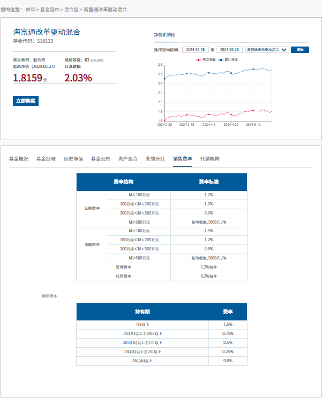Open the 混合型 breadcrumb link
322x398 pixels.
(x=71, y=10)
